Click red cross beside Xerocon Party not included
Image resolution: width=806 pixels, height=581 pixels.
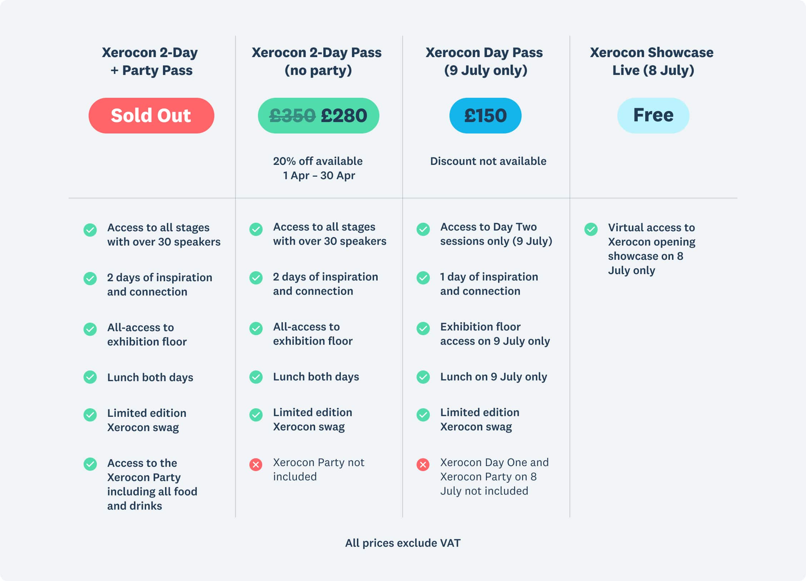[256, 465]
